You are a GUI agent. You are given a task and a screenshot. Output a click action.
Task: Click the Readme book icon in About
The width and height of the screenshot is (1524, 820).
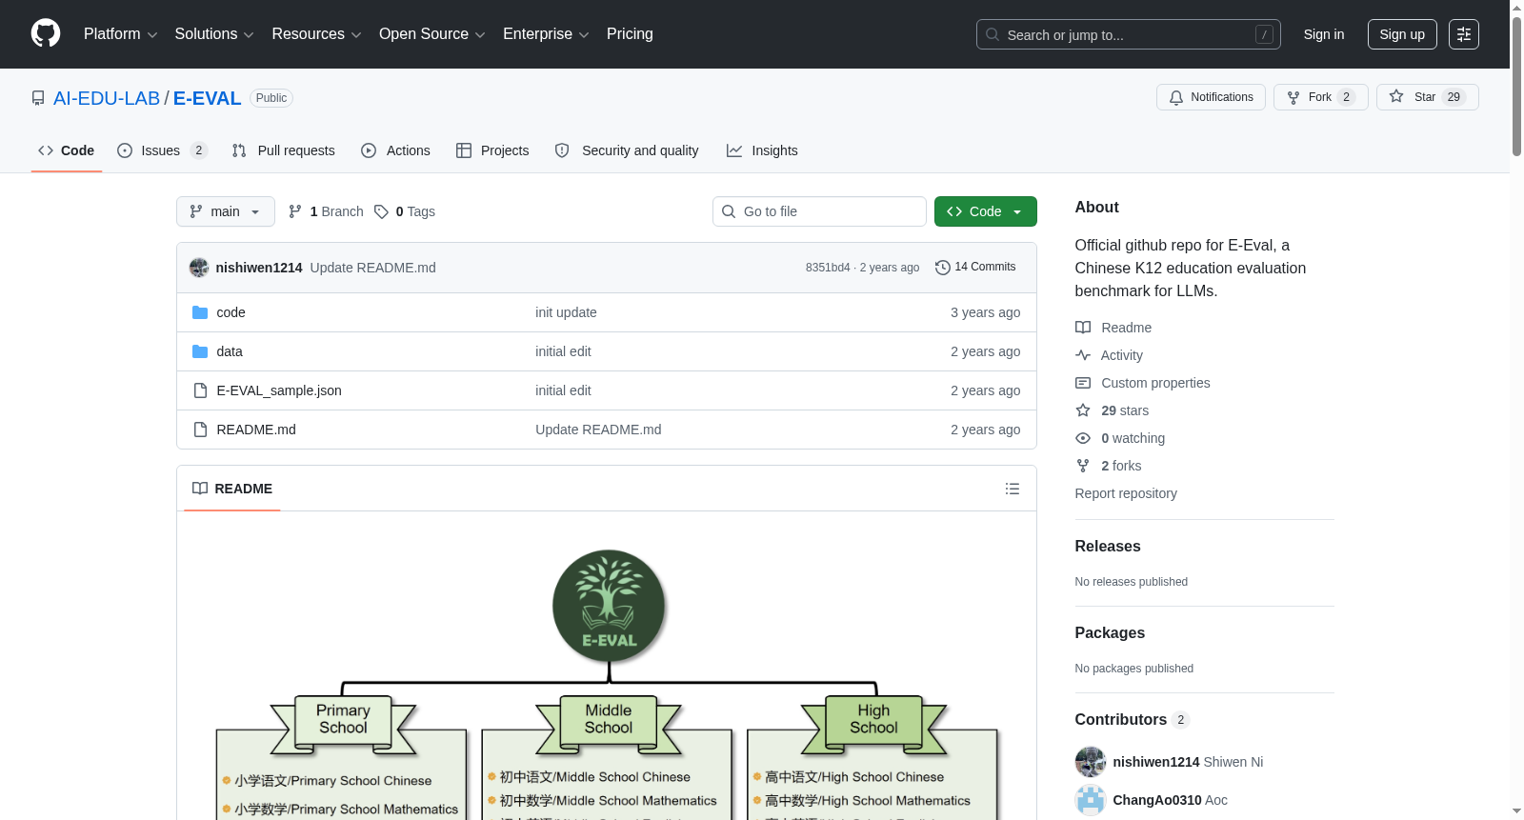click(x=1083, y=328)
